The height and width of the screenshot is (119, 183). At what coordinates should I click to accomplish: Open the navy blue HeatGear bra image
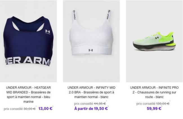tap(28, 41)
